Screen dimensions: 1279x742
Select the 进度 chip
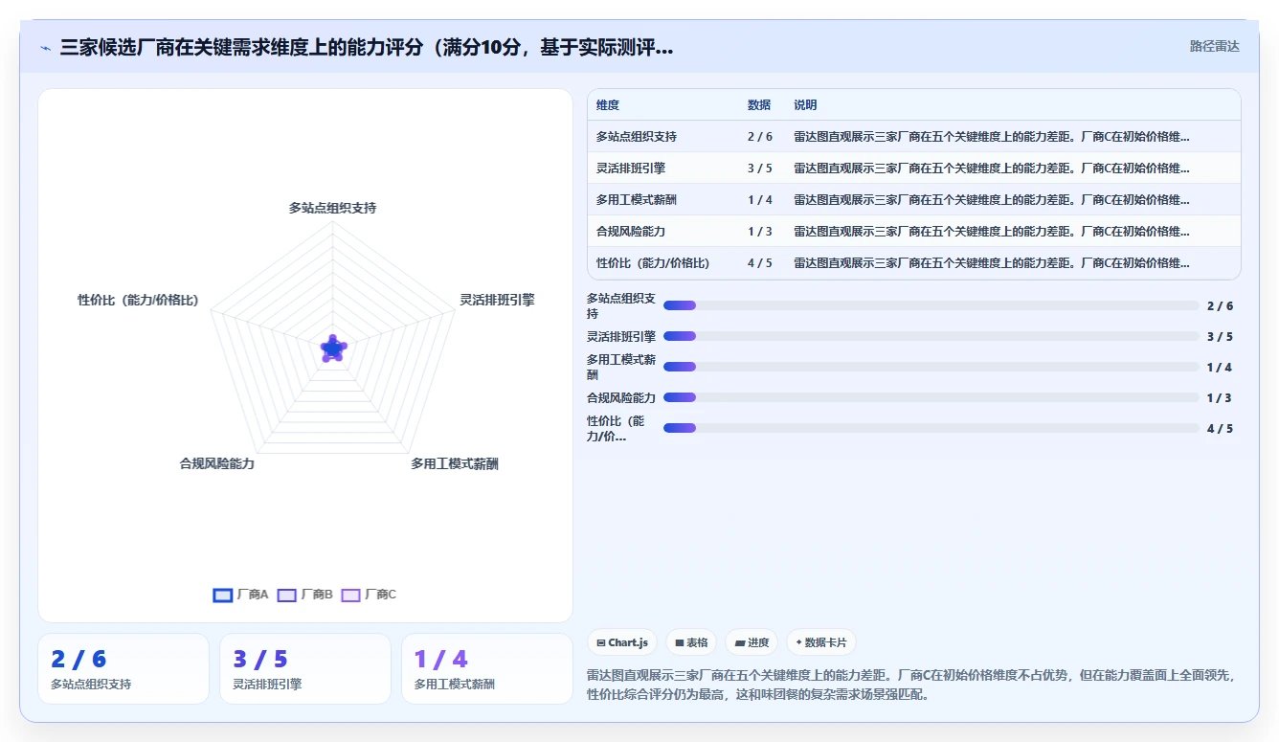pos(752,642)
